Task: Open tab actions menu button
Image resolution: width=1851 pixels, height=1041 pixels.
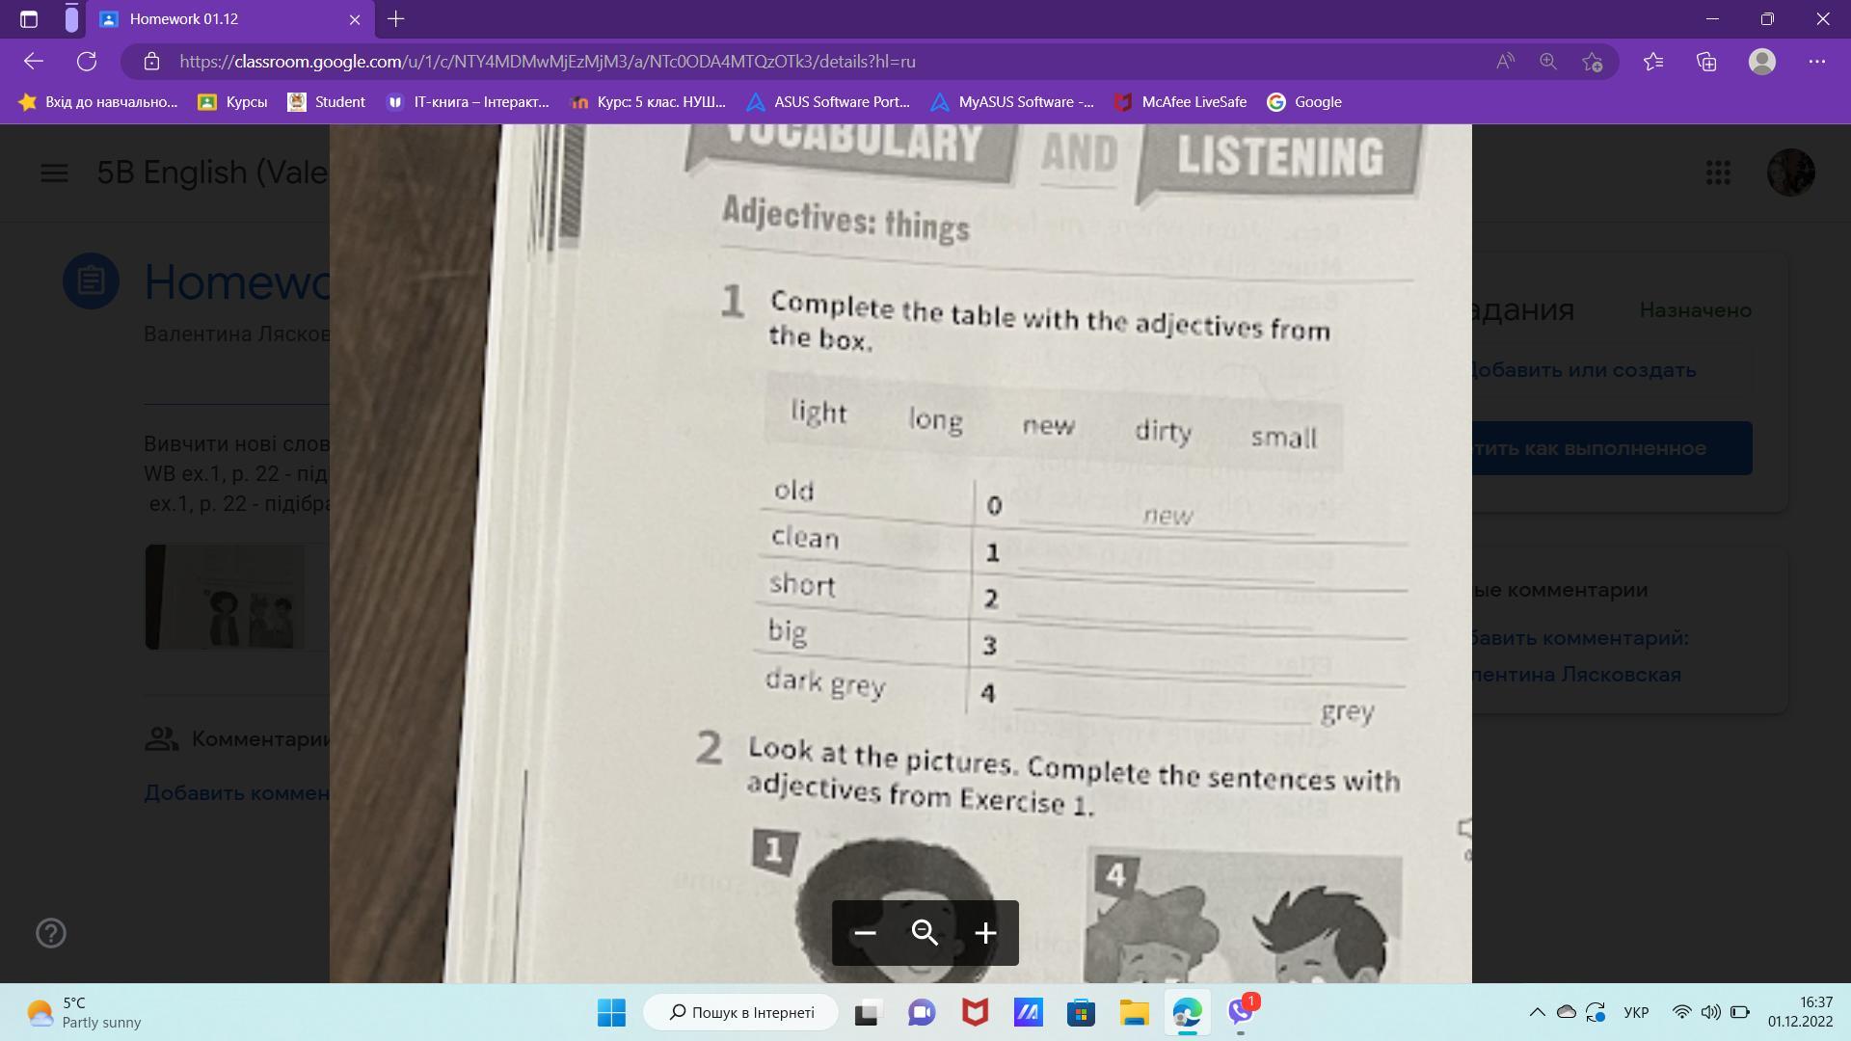Action: click(x=29, y=19)
